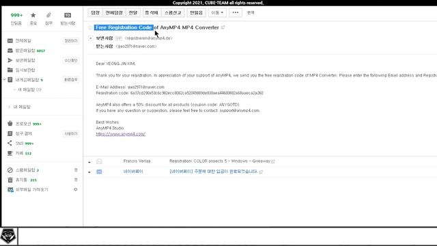Click the 답장 reply button

pyautogui.click(x=96, y=12)
